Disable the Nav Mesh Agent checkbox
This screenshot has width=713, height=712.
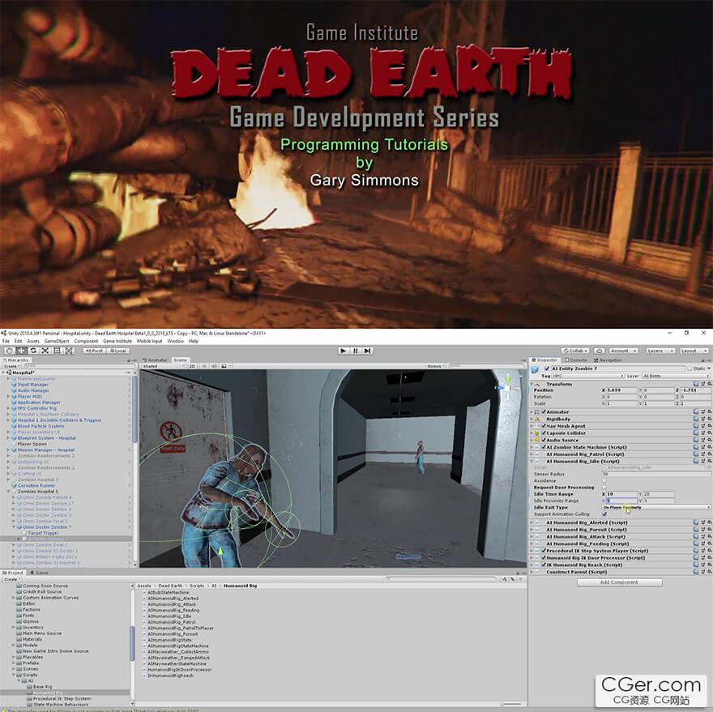544,426
